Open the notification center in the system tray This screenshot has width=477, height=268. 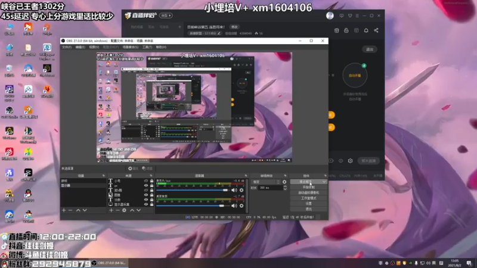[x=469, y=263]
